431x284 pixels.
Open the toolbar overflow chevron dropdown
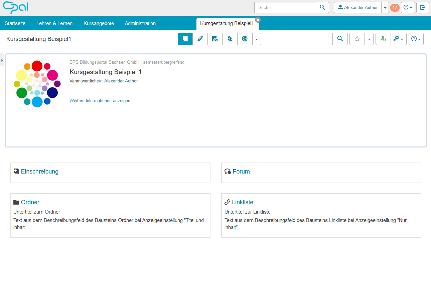[x=256, y=39]
